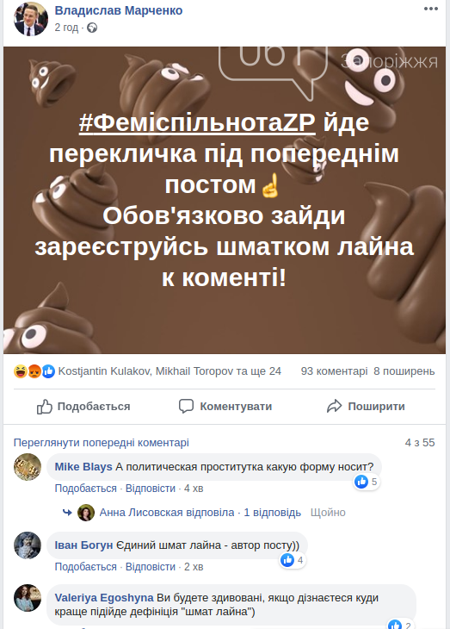The image size is (450, 629).
Task: Show the 93 comments list
Action: click(334, 371)
